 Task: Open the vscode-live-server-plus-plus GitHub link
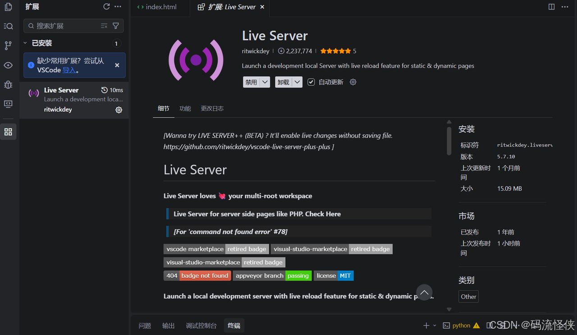(247, 147)
